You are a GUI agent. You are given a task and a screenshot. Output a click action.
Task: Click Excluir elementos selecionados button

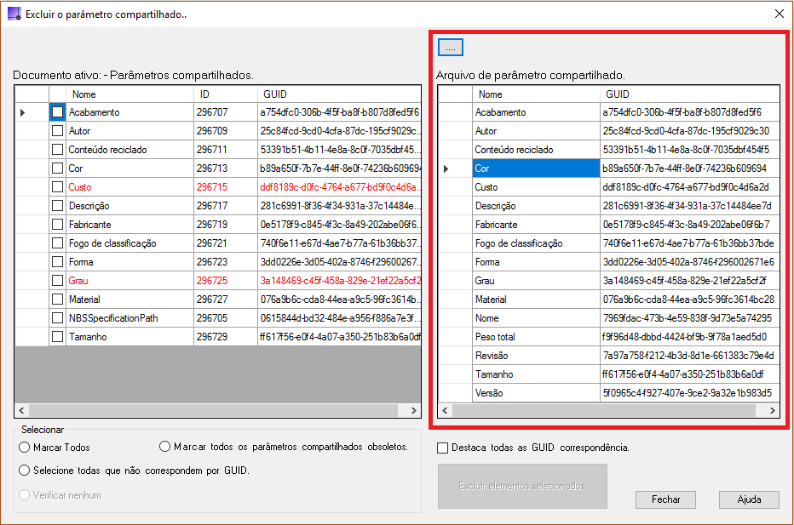click(x=522, y=486)
